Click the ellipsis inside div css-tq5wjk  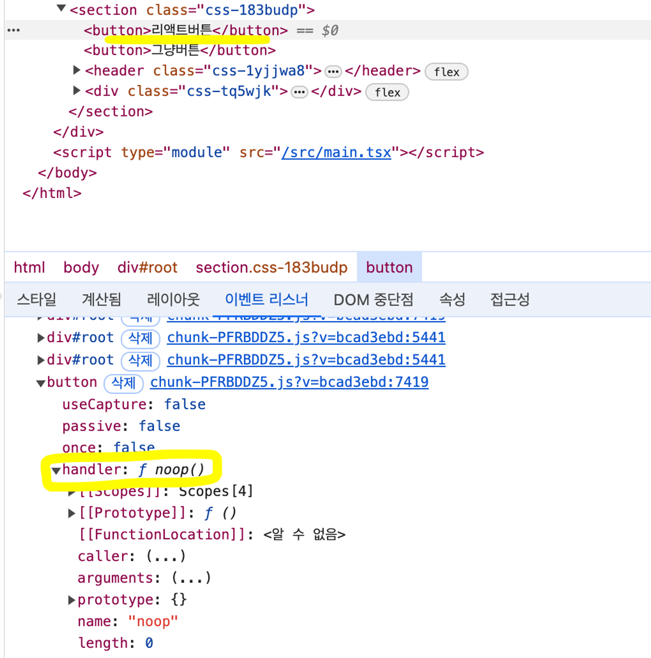299,92
